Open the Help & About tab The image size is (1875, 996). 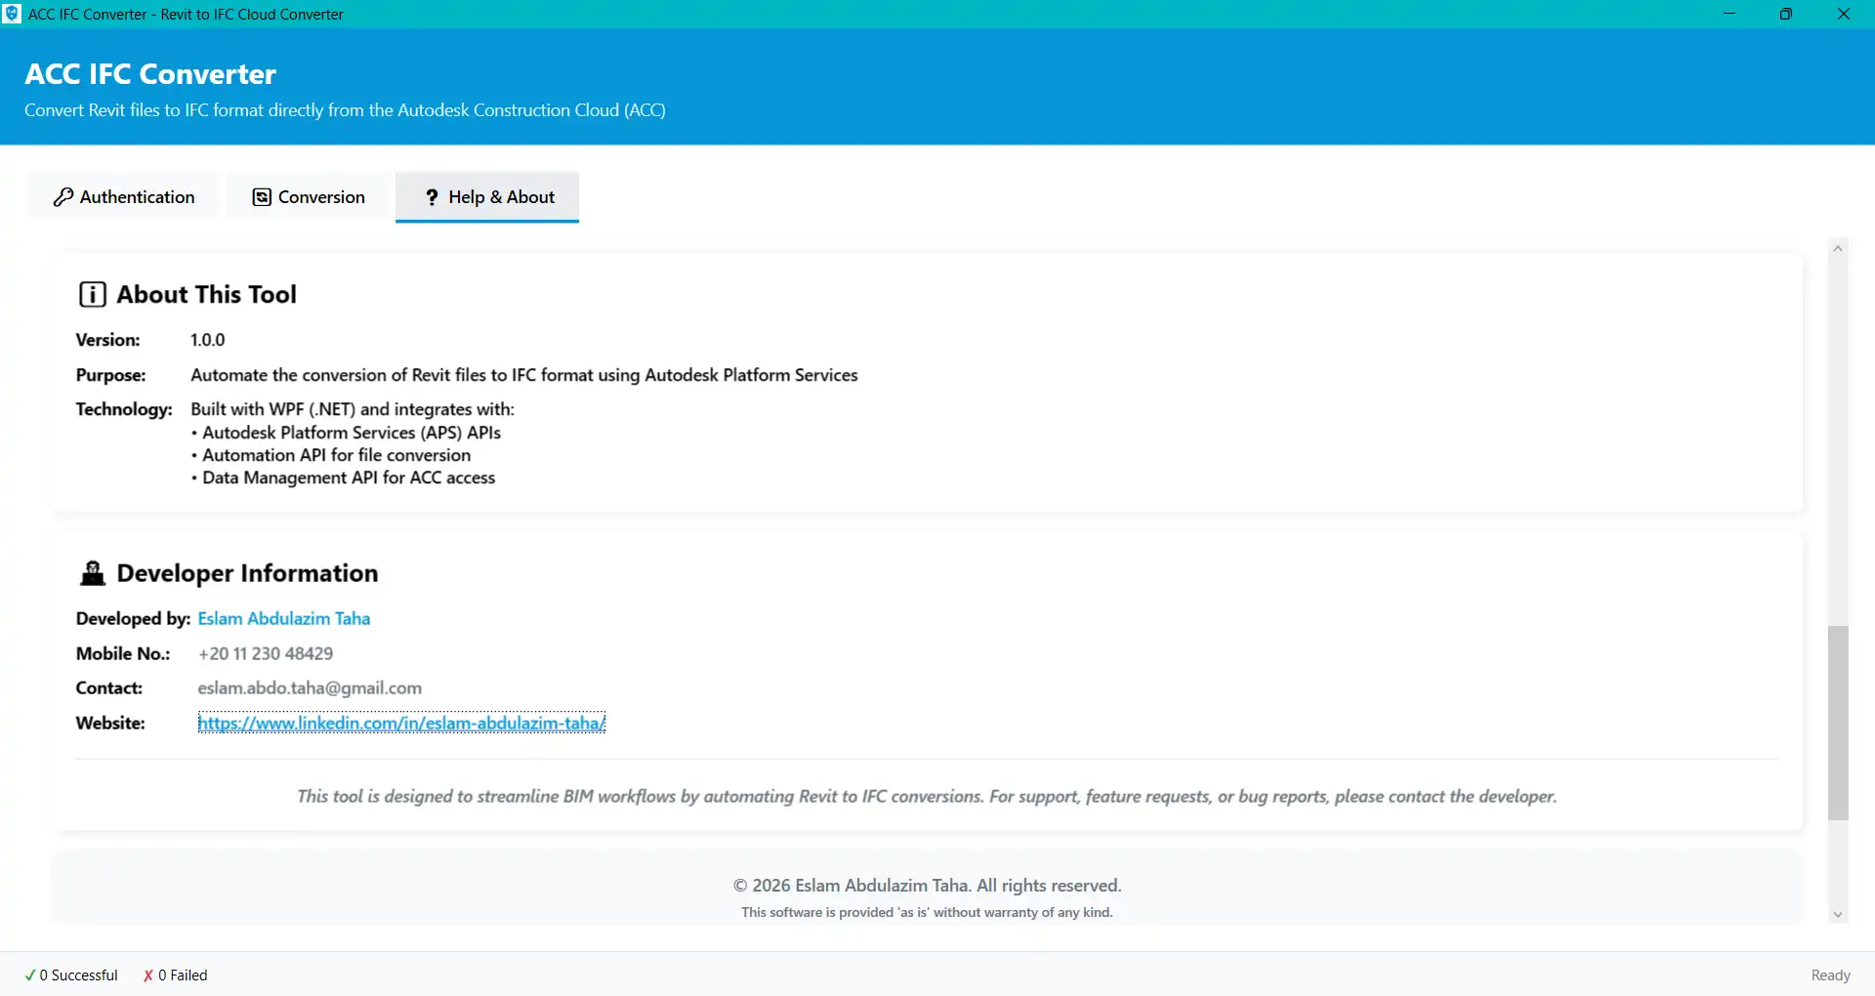486,196
